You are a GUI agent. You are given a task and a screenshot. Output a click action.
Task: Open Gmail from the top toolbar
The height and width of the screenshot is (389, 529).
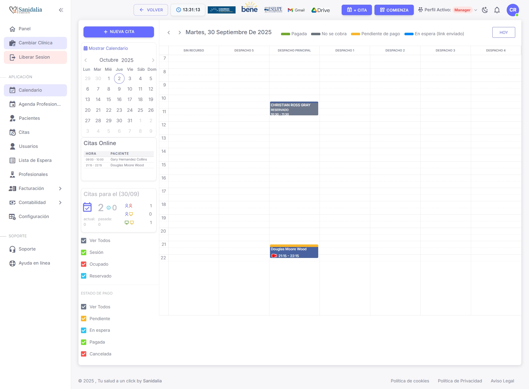point(296,10)
